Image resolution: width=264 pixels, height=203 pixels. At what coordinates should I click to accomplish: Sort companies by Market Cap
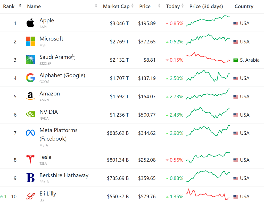[x=132, y=6]
